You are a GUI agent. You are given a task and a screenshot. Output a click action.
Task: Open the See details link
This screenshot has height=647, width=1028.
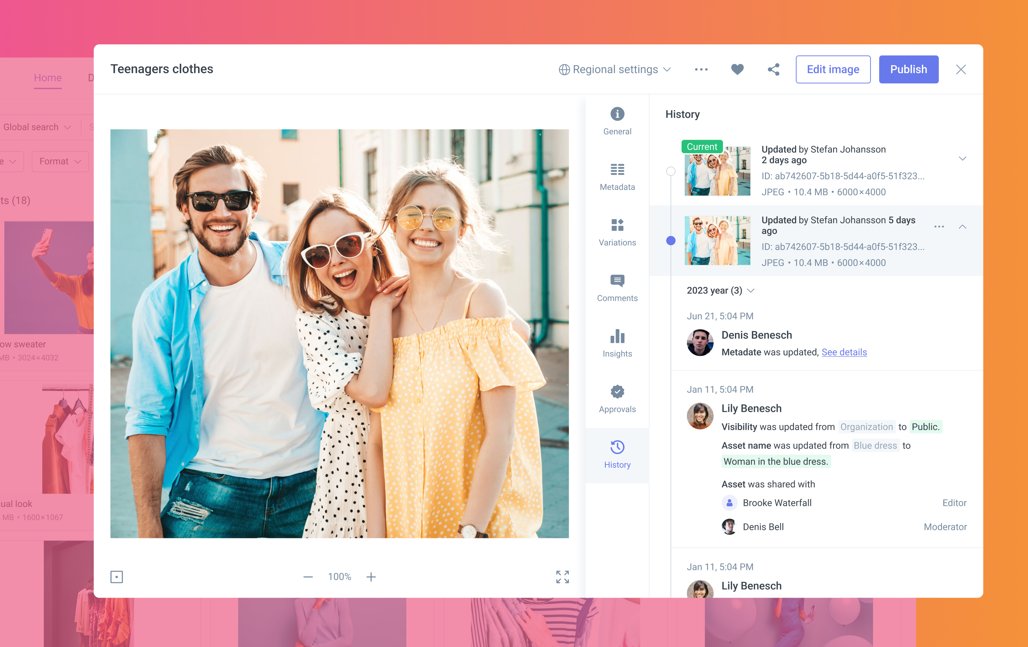(x=844, y=352)
